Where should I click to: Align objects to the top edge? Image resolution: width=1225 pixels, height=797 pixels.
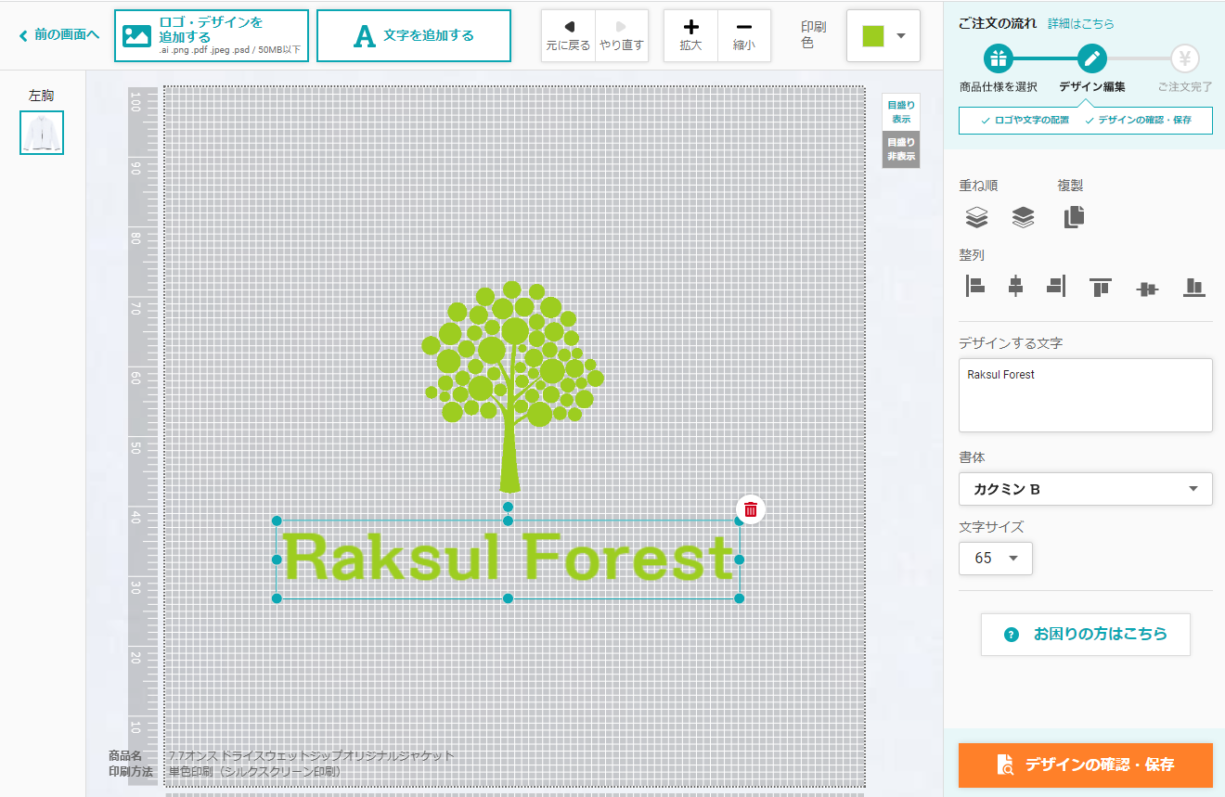coord(1102,287)
